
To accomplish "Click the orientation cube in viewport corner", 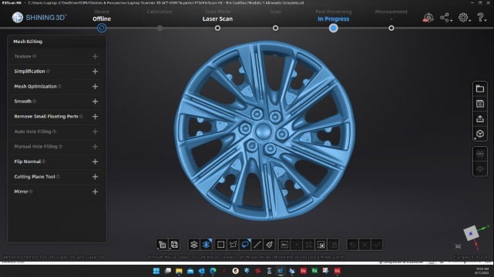I will pos(471,233).
